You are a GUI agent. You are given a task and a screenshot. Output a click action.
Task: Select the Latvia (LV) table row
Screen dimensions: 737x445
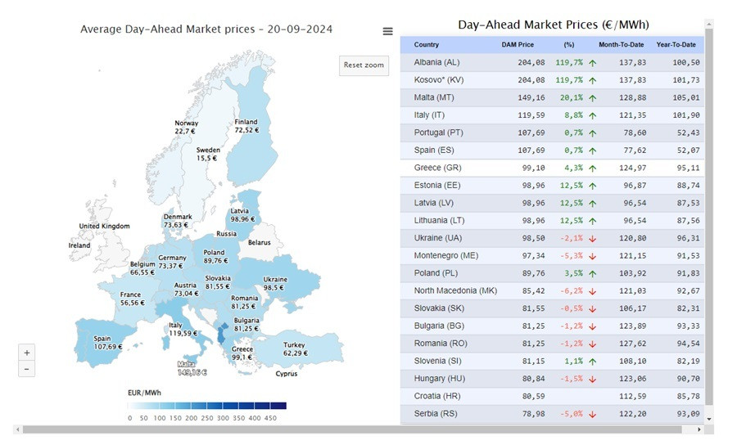click(x=552, y=203)
